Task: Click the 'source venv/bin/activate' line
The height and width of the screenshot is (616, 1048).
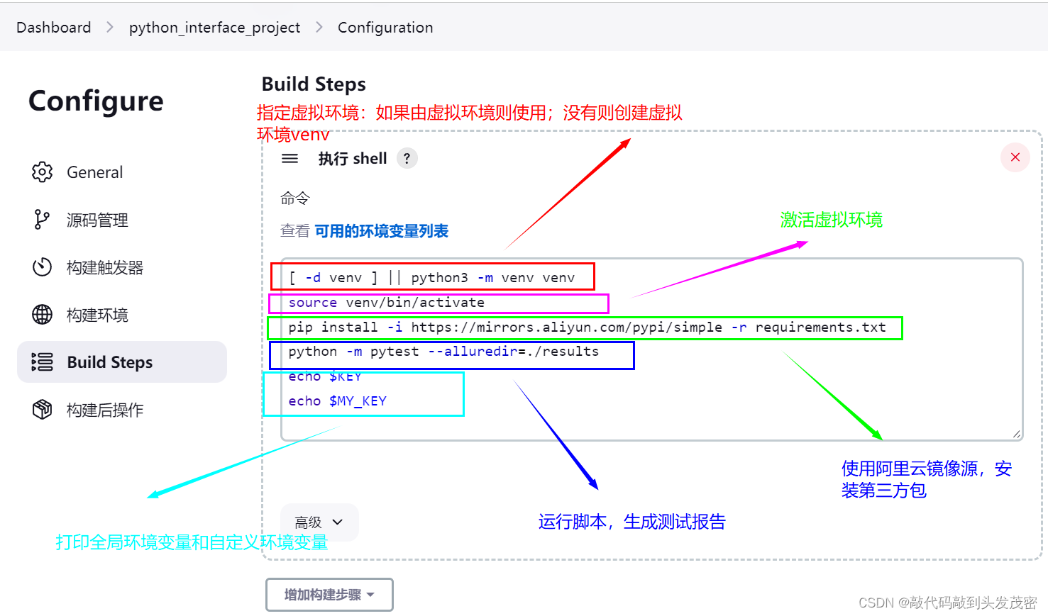Action: pyautogui.click(x=387, y=303)
